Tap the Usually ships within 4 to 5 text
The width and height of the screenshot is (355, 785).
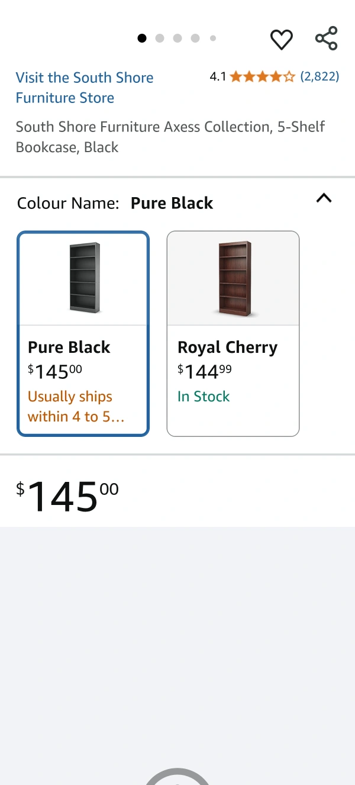(76, 406)
